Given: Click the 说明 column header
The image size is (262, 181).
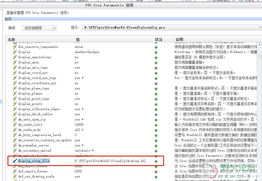Looking at the screenshot, I should coord(179,39).
